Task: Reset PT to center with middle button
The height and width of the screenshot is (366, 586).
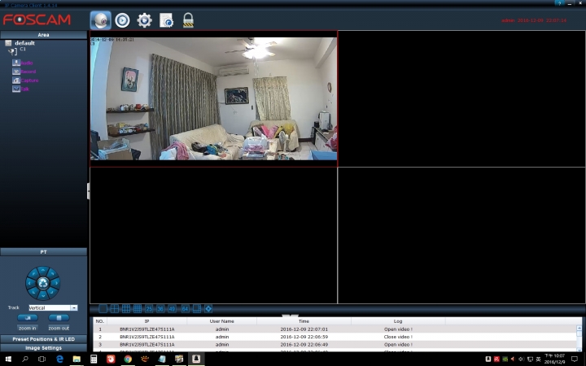Action: [x=43, y=283]
